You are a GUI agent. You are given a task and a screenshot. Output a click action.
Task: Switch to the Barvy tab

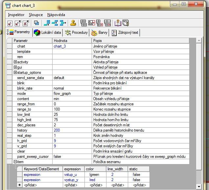pyautogui.click(x=99, y=32)
